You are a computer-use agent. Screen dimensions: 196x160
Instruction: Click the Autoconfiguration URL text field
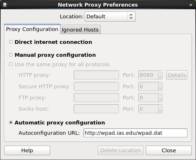[x=135, y=133]
